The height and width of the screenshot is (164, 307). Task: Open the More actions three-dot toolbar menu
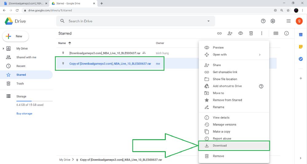(262, 33)
